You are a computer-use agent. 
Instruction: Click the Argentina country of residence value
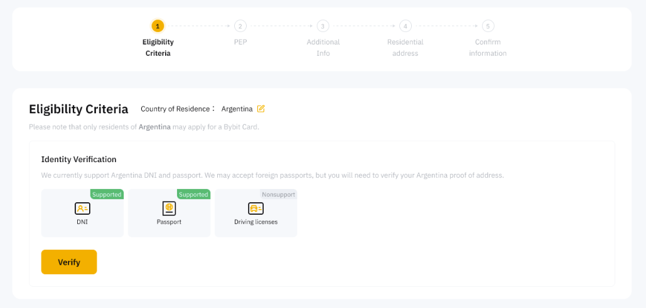point(237,109)
